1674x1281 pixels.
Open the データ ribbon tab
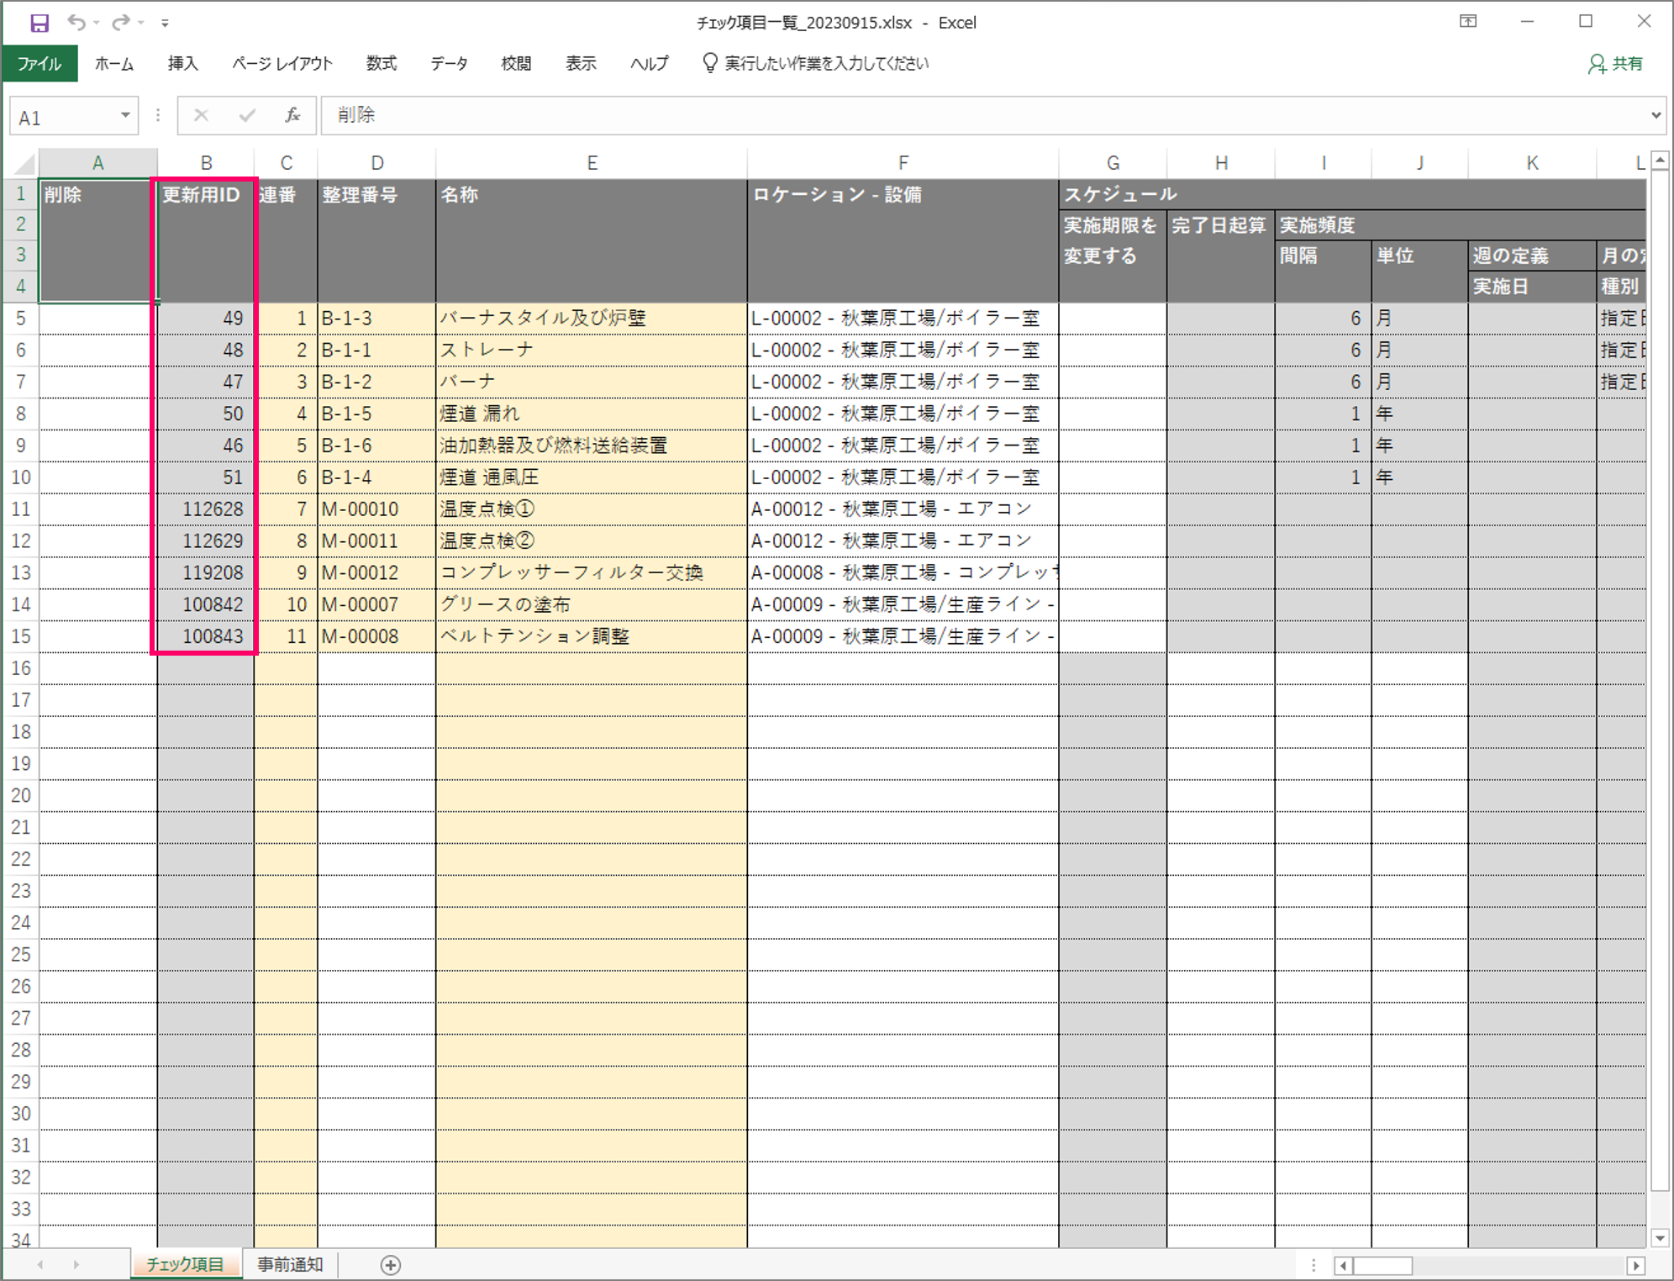coord(449,64)
